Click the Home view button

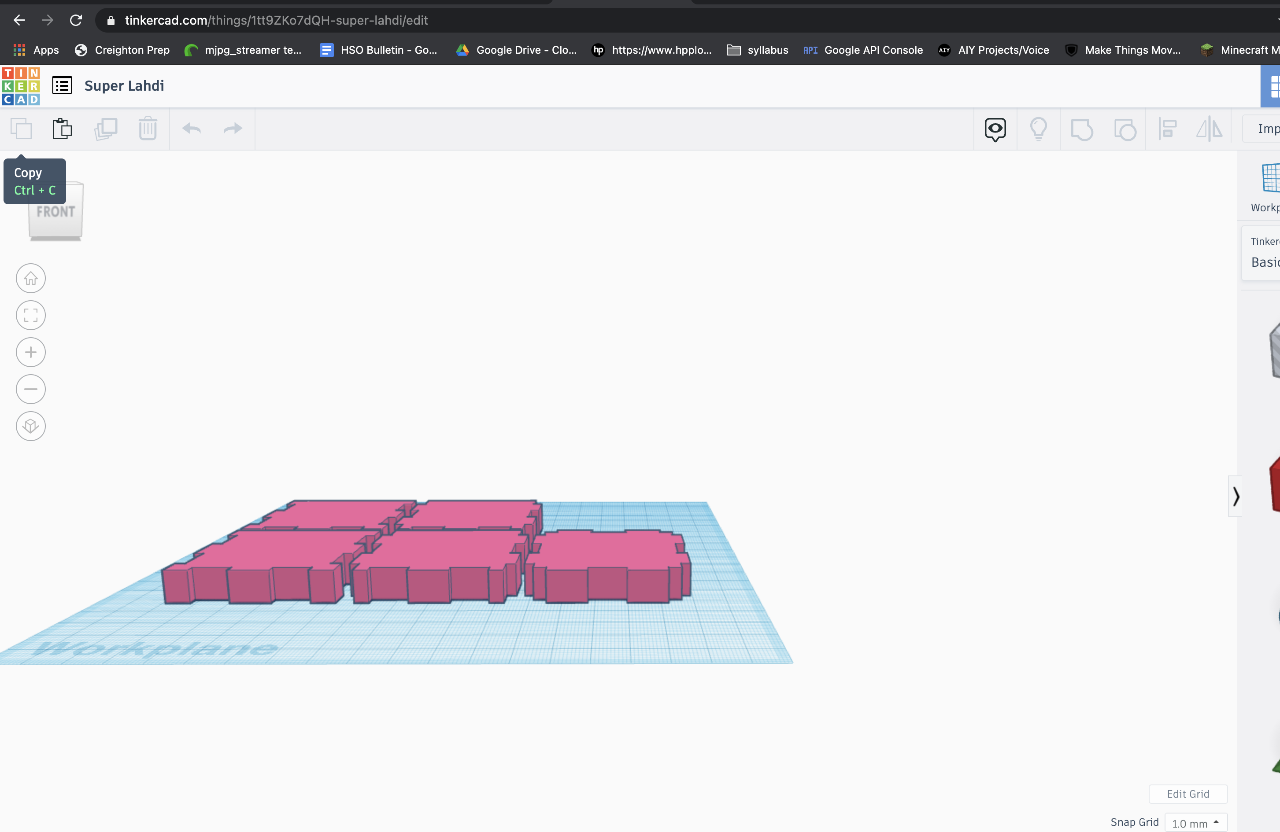click(x=31, y=278)
